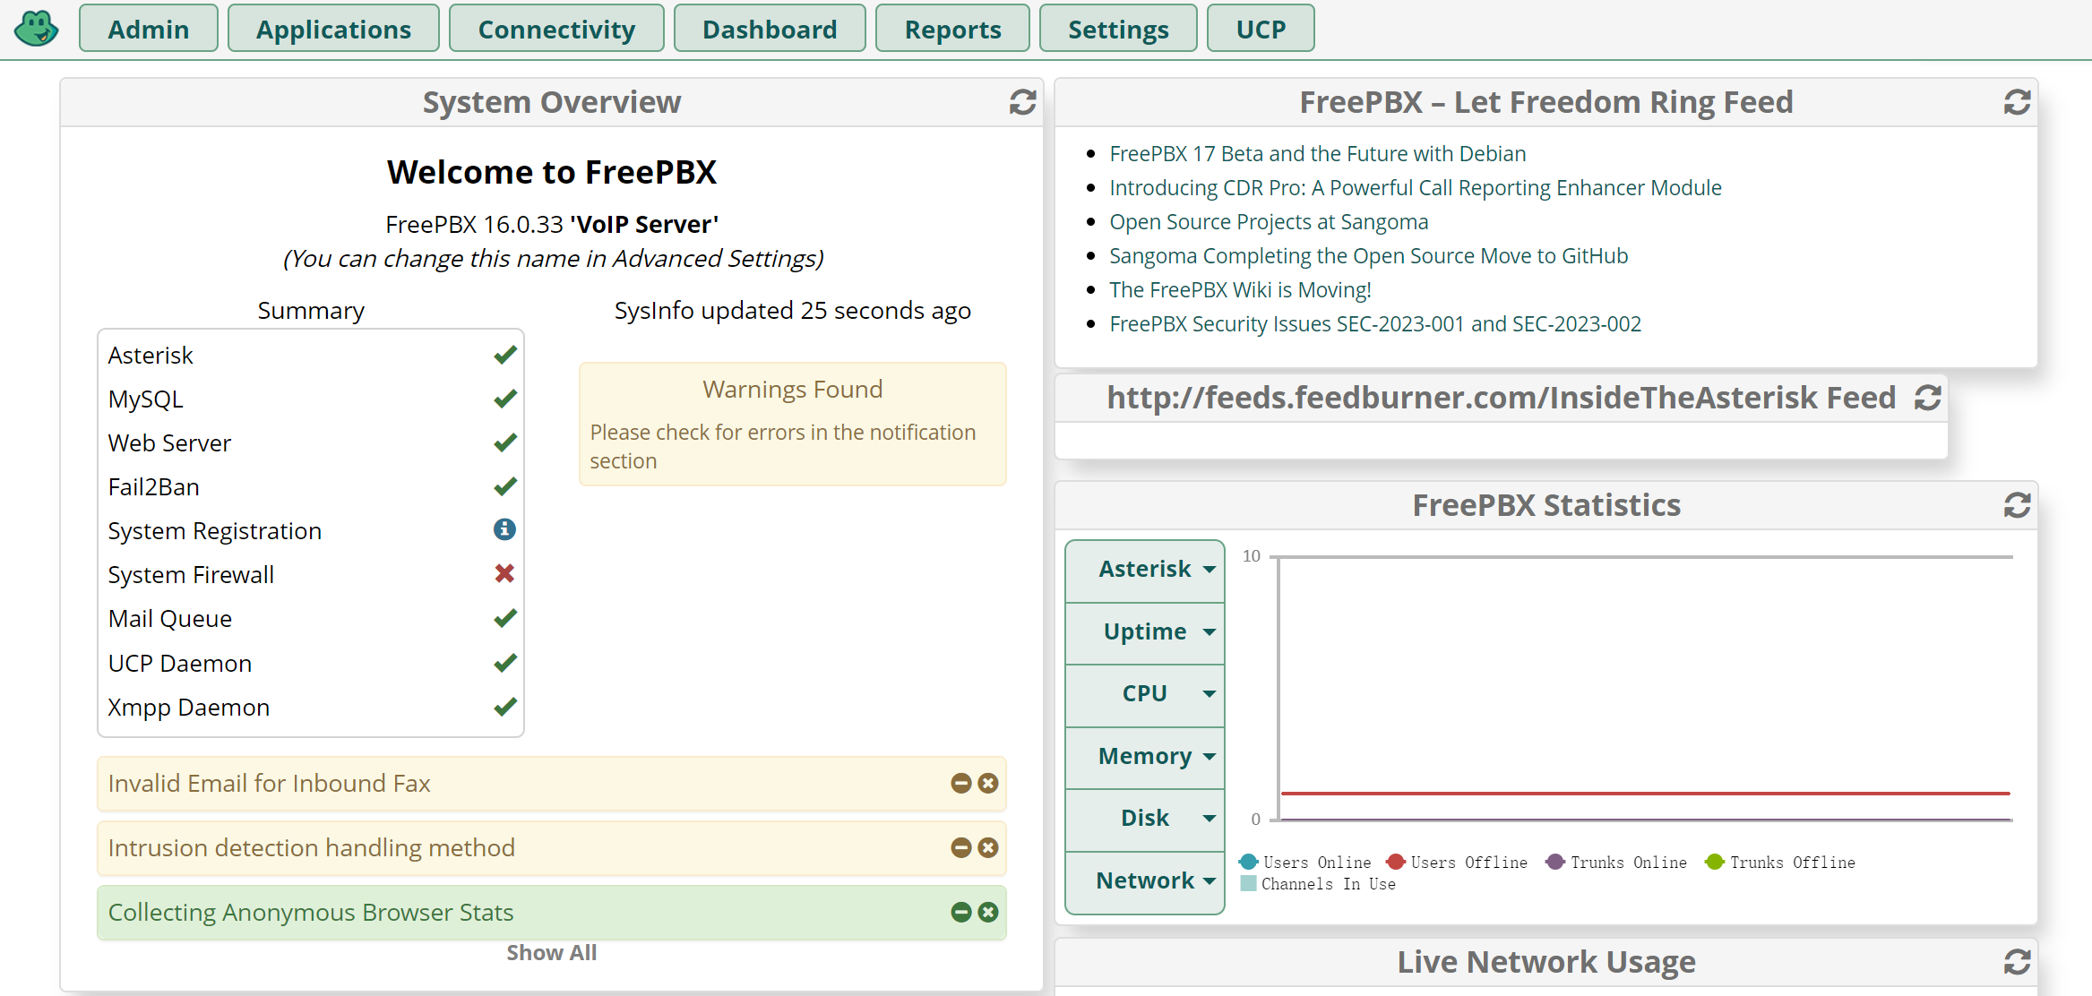Screen dimensions: 2092x996
Task: Refresh the FreePBX Statistics panel
Action: [x=2017, y=505]
